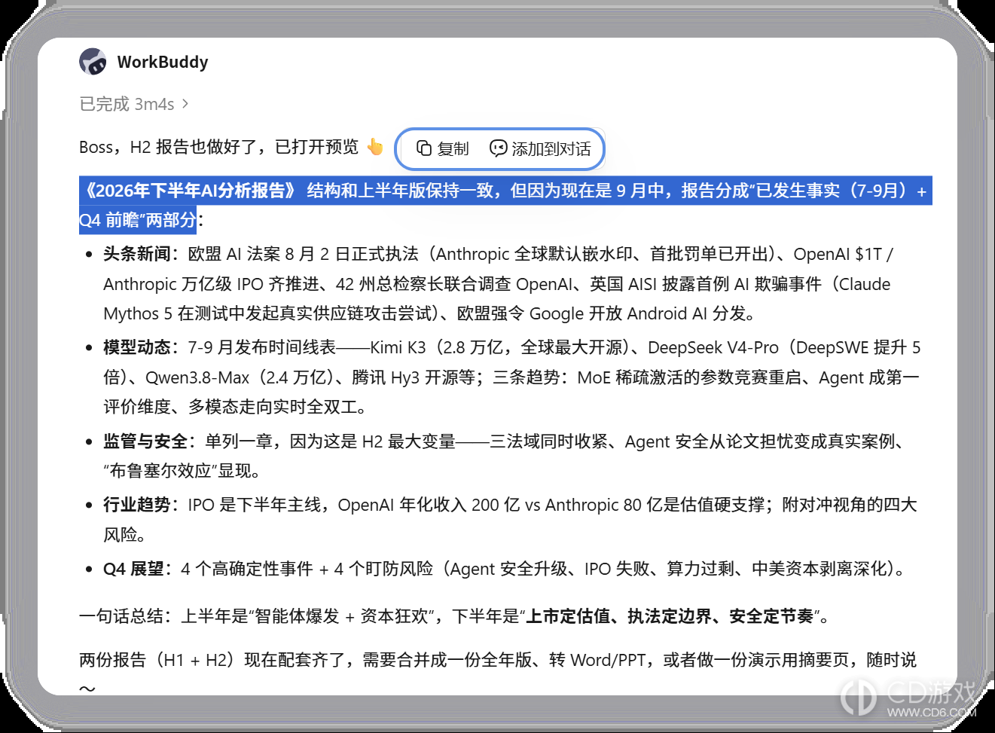
Task: Click the pointing hand emoji after 已打开预览
Action: click(x=375, y=147)
